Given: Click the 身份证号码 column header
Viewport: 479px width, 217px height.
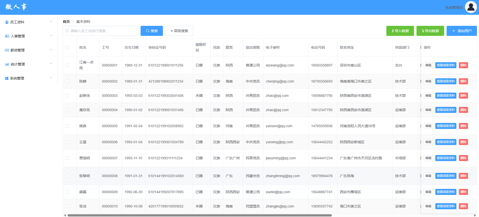Looking at the screenshot, I should pyautogui.click(x=157, y=47).
